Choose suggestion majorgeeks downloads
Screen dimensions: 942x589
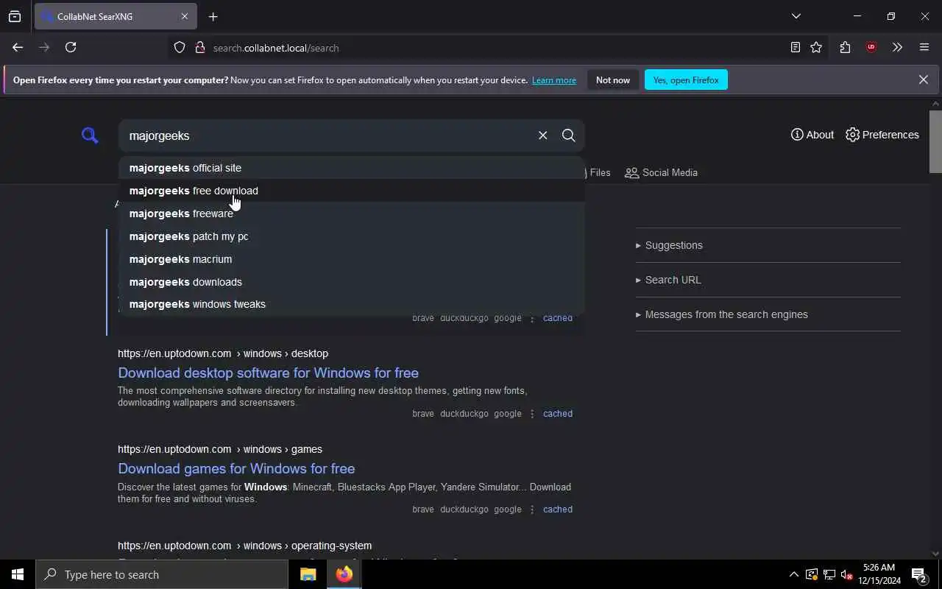(352, 282)
